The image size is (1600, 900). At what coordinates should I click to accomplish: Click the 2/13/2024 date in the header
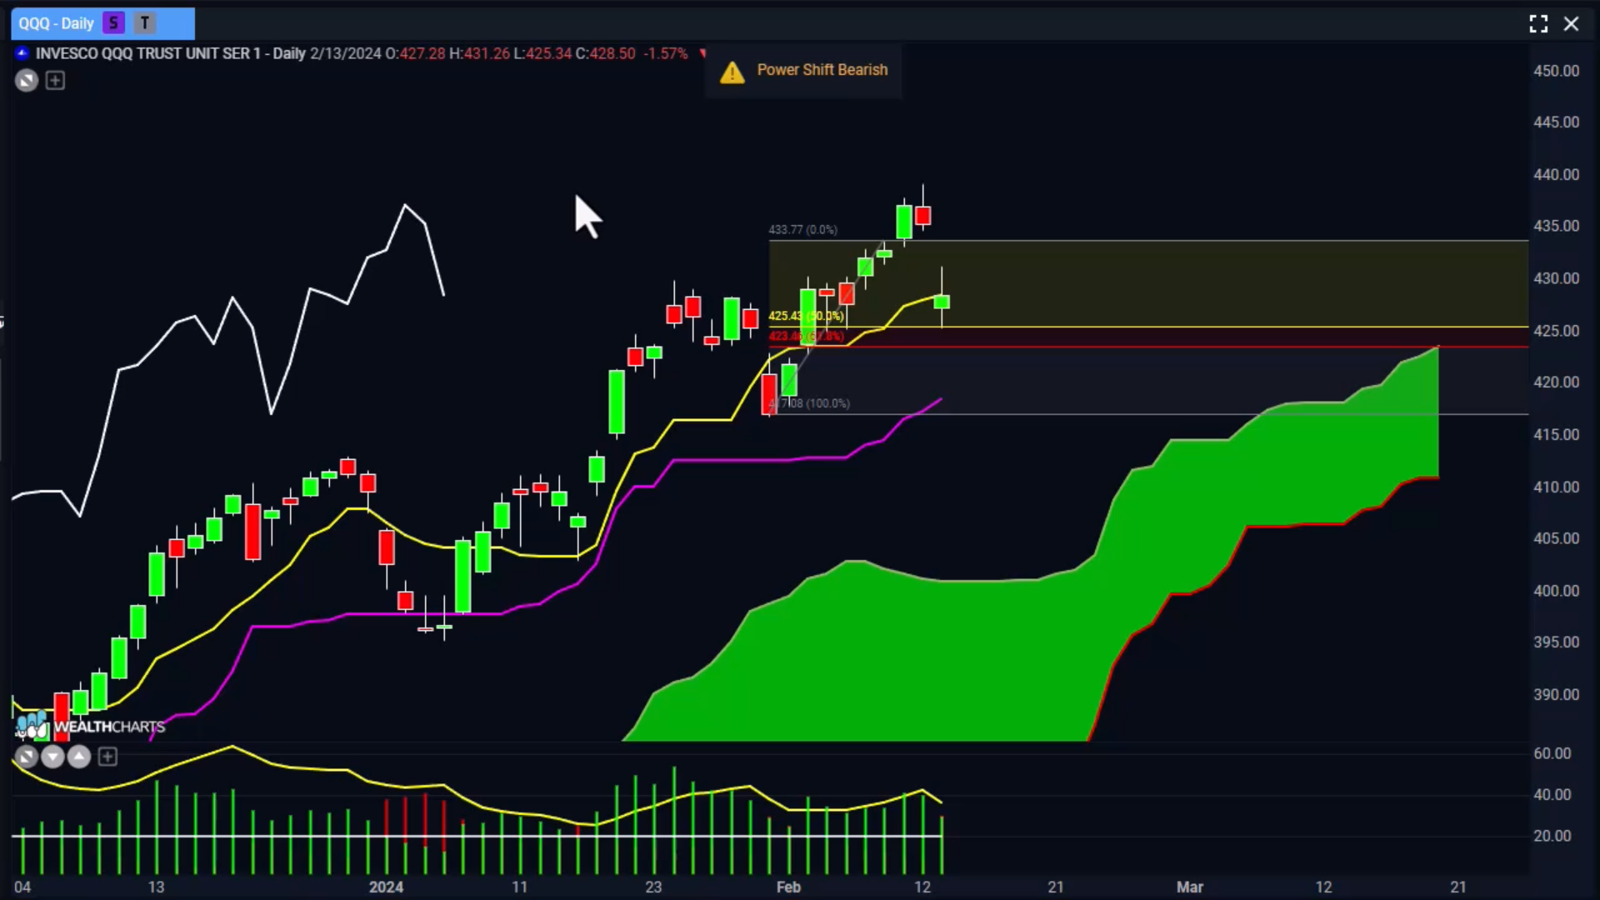point(345,53)
